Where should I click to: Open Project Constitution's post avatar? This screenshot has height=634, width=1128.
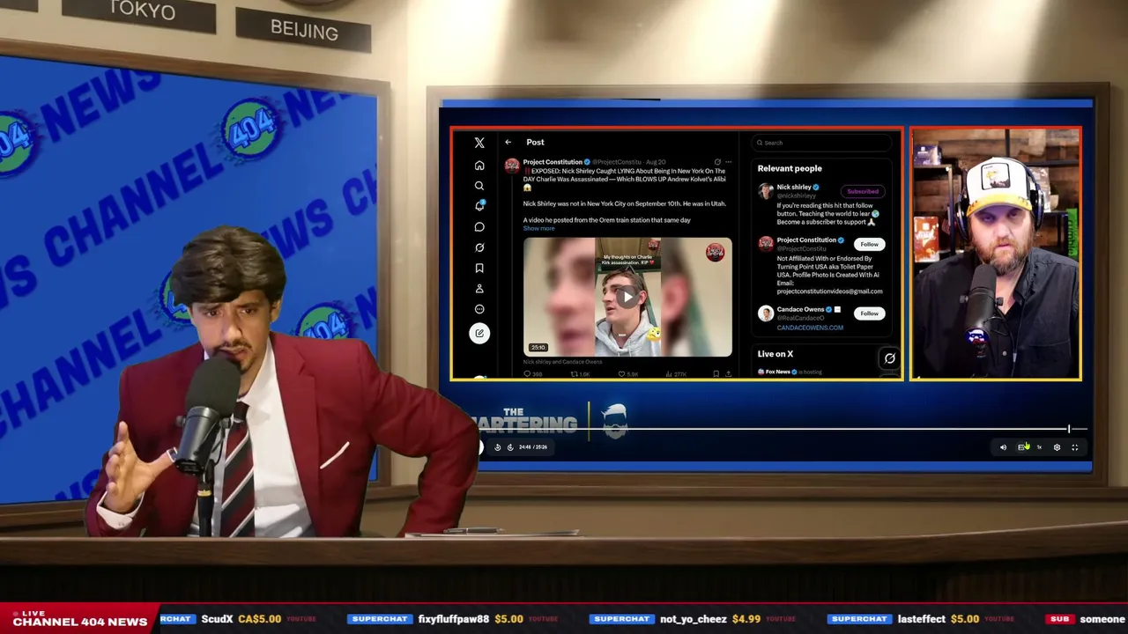(512, 166)
